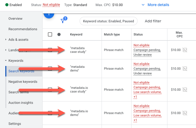This screenshot has width=196, height=128.
Task: Open Negative keywords page
Action: coord(23,82)
